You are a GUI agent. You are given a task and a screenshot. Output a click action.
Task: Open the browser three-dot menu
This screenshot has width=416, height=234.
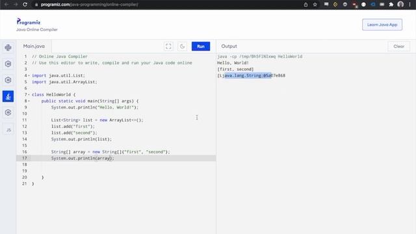[x=409, y=5]
